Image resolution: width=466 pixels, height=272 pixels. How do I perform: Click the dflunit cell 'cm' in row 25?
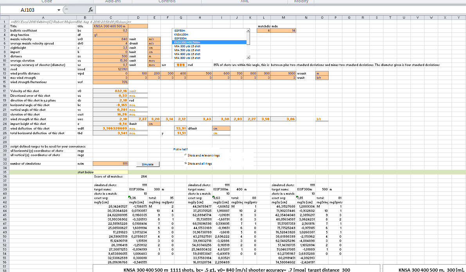click(x=221, y=128)
